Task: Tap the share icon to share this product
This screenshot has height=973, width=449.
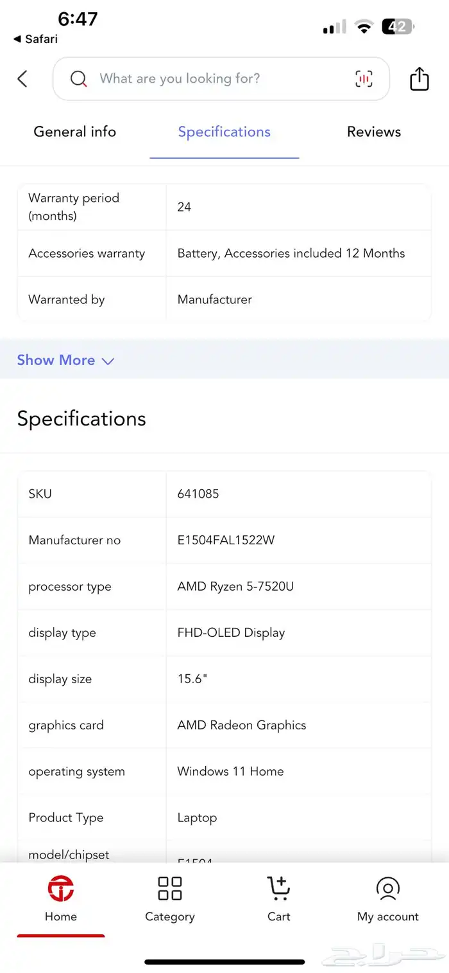Action: coord(419,78)
